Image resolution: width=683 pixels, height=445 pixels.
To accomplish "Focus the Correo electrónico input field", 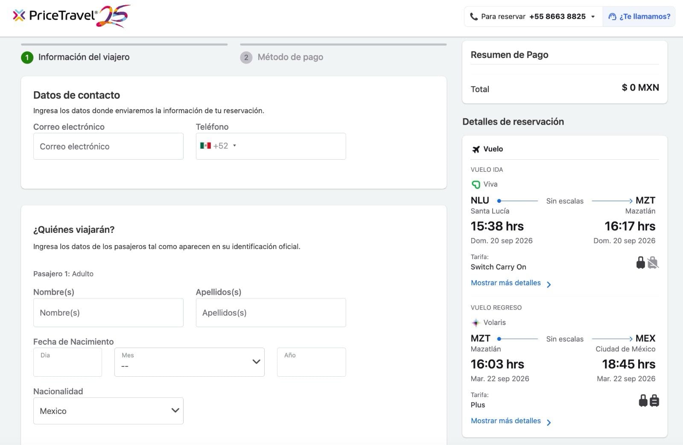I will point(108,146).
